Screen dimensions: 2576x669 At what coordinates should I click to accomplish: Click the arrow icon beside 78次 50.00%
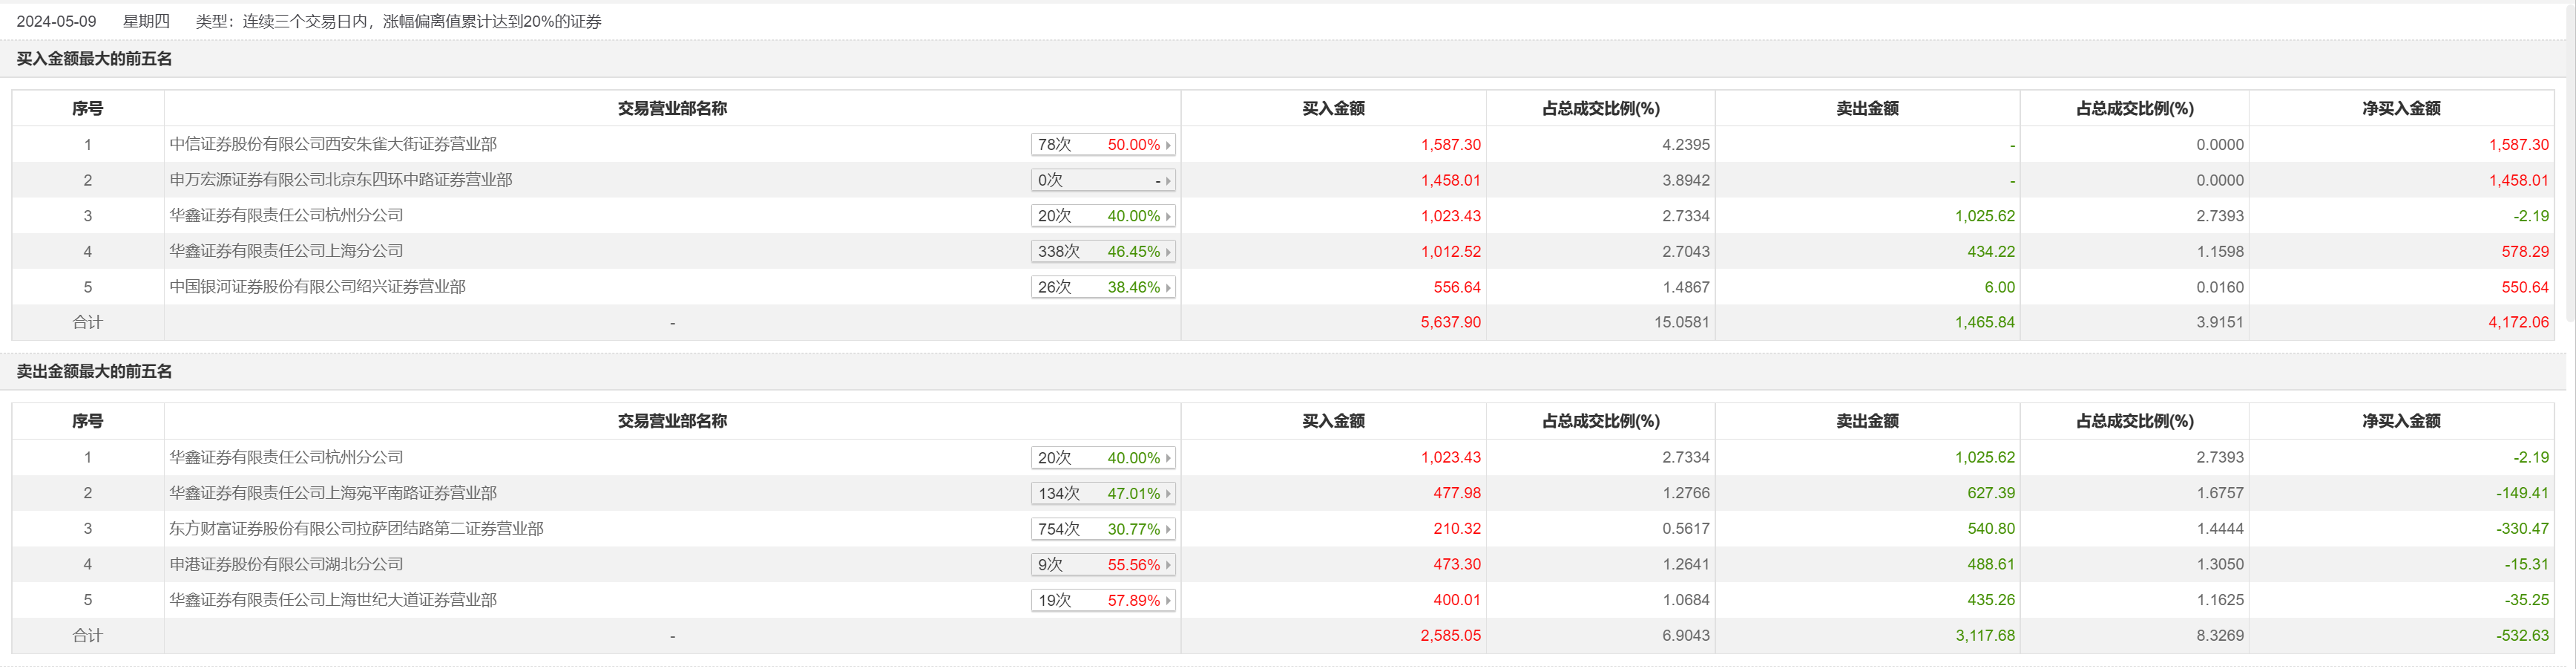pyautogui.click(x=1167, y=146)
